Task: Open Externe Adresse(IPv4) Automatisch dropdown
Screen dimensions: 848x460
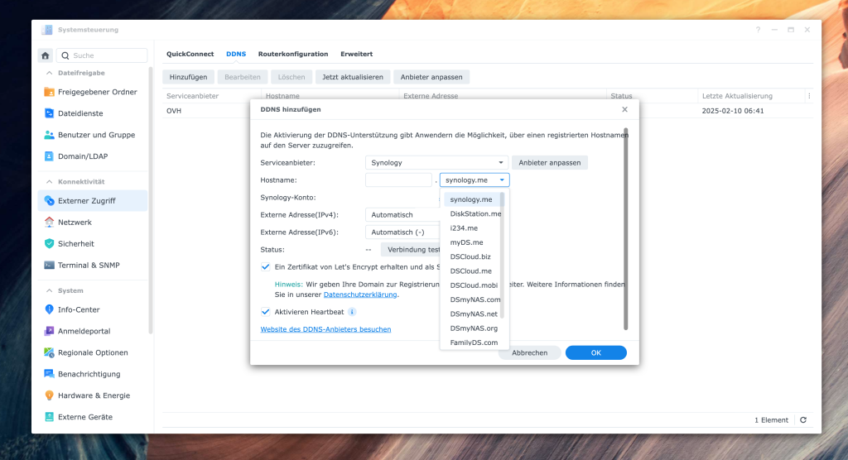Action: (x=402, y=215)
